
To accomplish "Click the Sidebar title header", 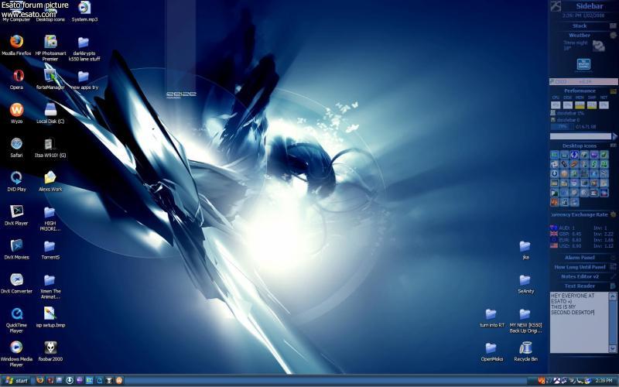I will point(589,6).
